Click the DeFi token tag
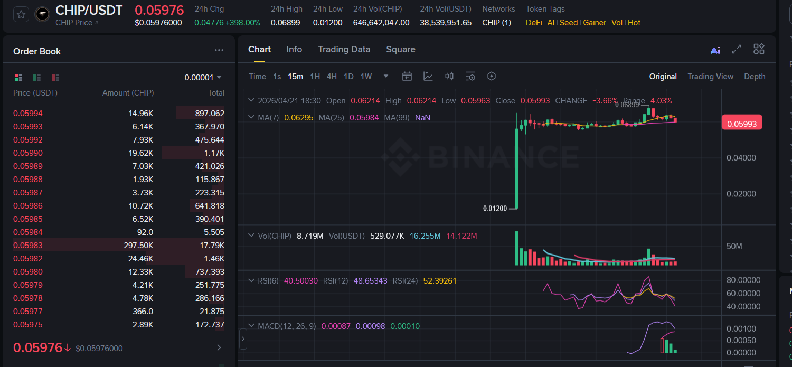 [x=534, y=23]
